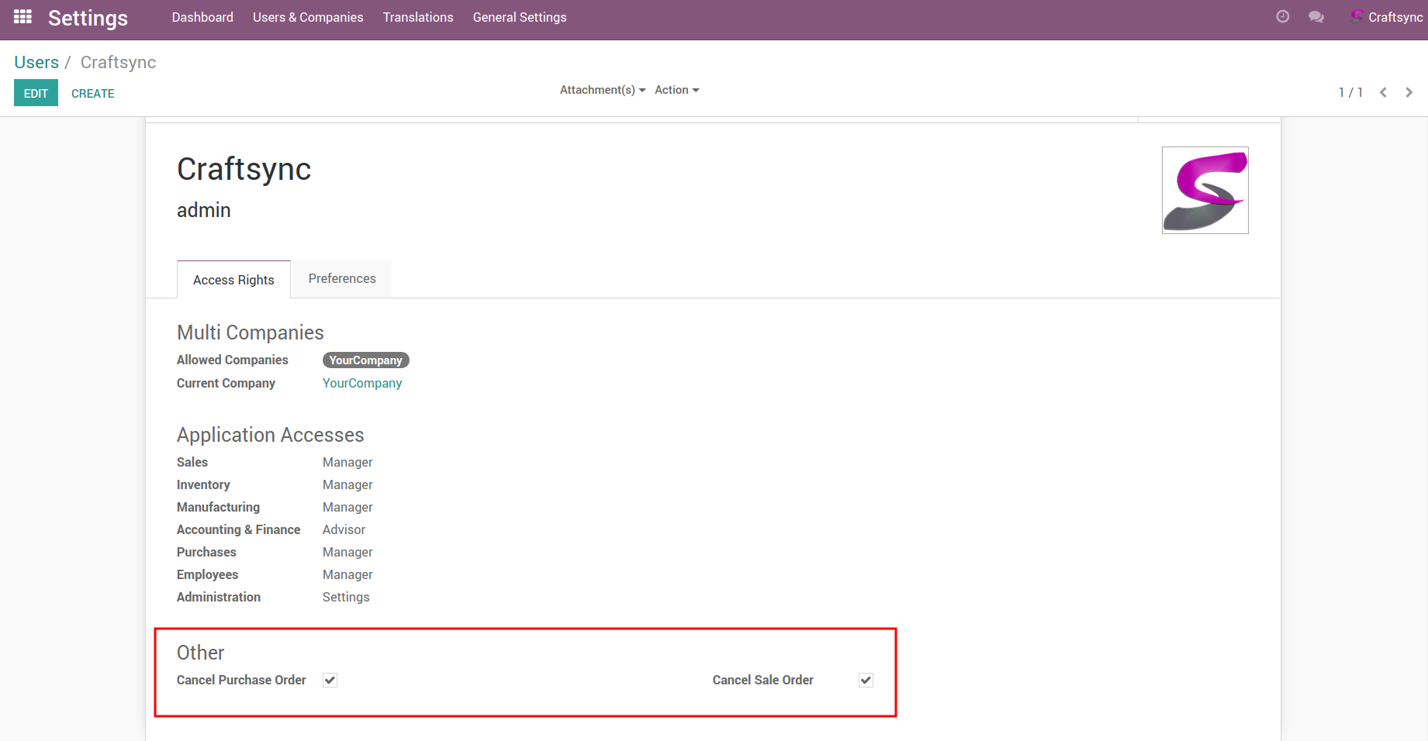The image size is (1428, 741).
Task: Open the apps grid menu icon
Action: (22, 17)
